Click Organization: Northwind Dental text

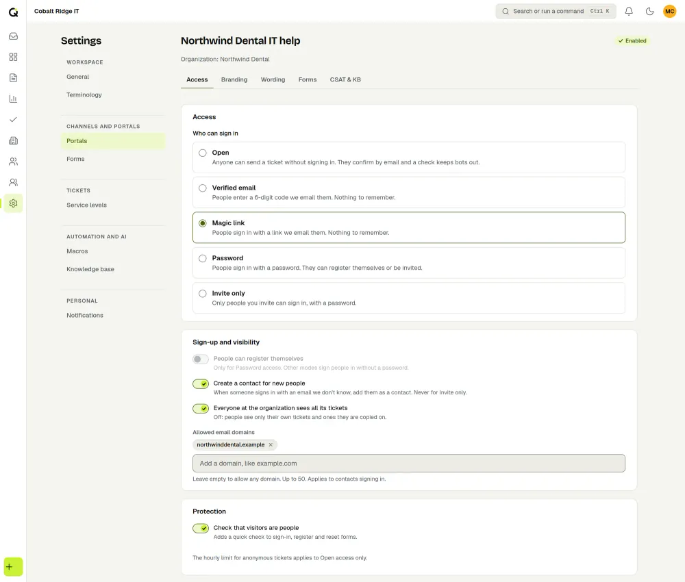coord(225,59)
